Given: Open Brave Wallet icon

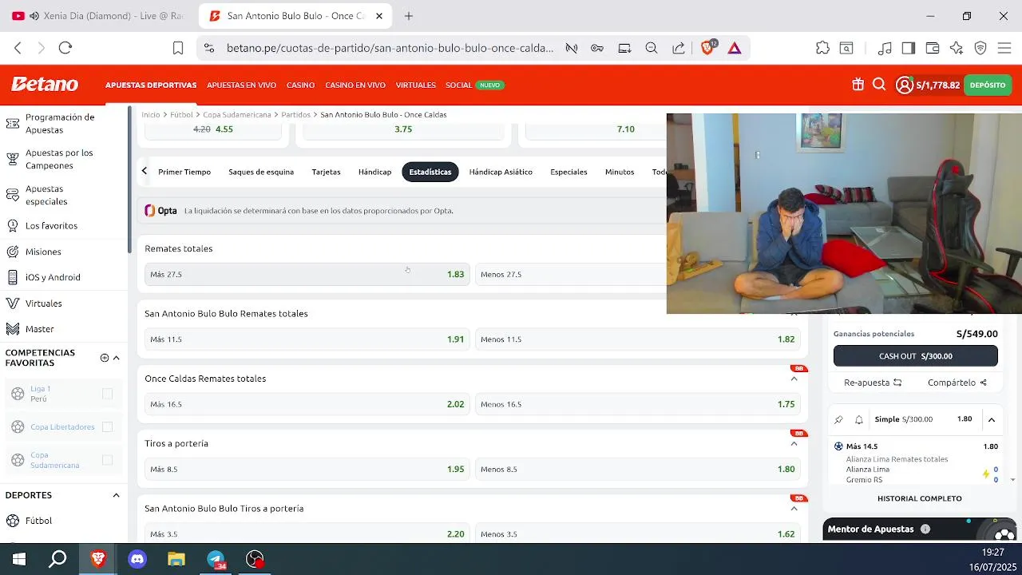Looking at the screenshot, I should tap(932, 48).
